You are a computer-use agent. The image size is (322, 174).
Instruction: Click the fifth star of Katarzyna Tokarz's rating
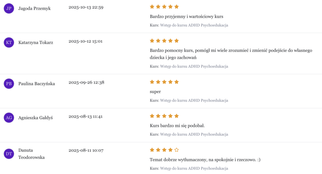176,41
